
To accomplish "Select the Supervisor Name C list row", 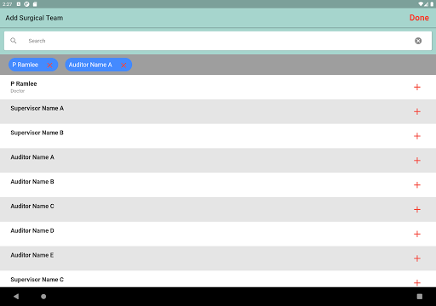I will [218, 279].
